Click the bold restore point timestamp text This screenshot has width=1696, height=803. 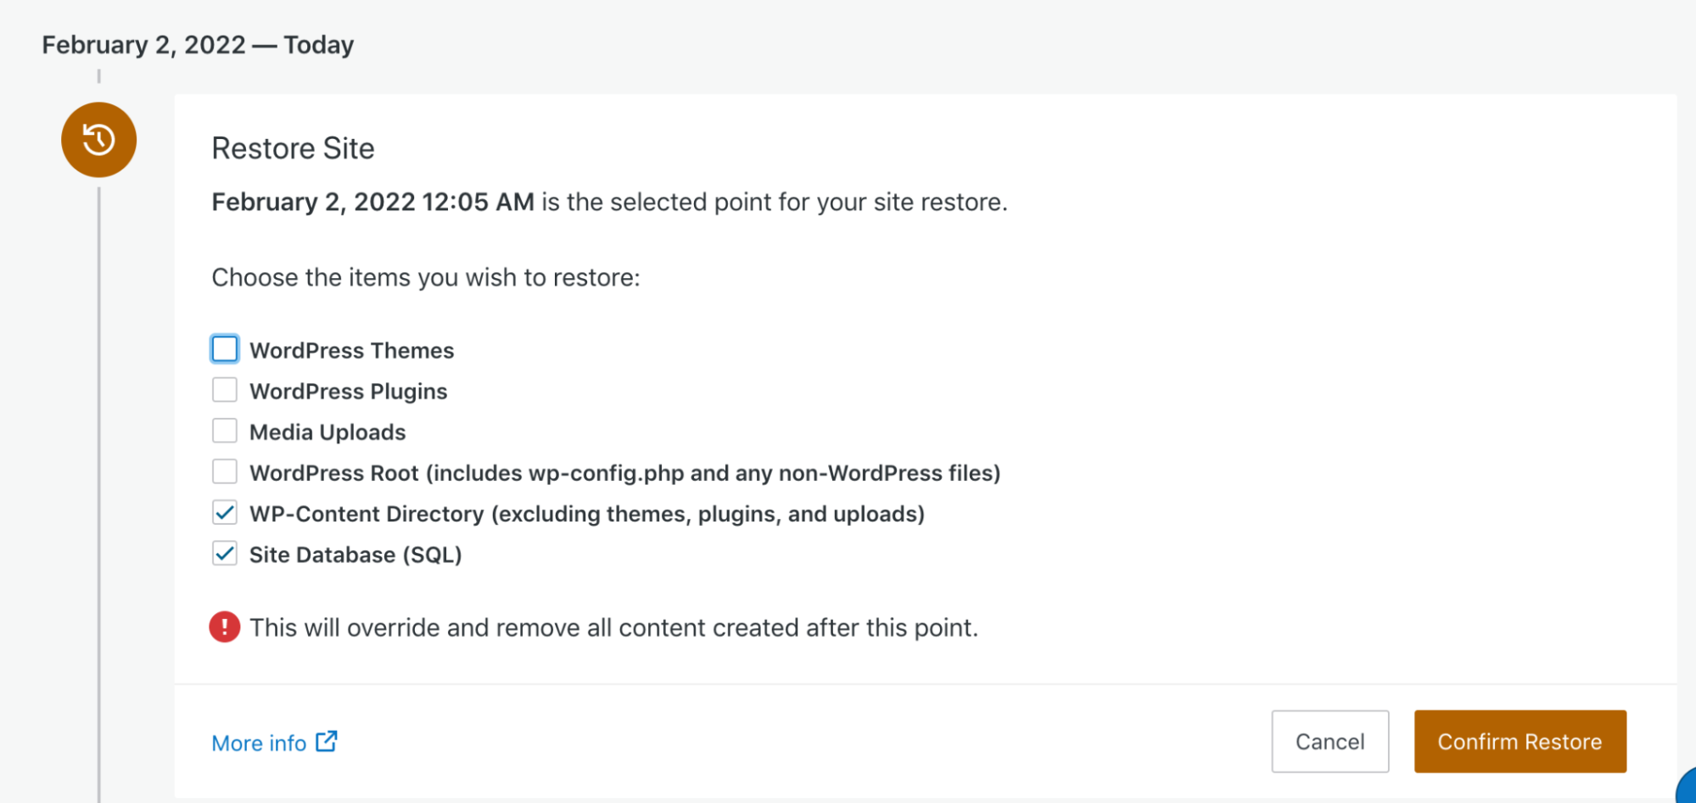click(372, 203)
